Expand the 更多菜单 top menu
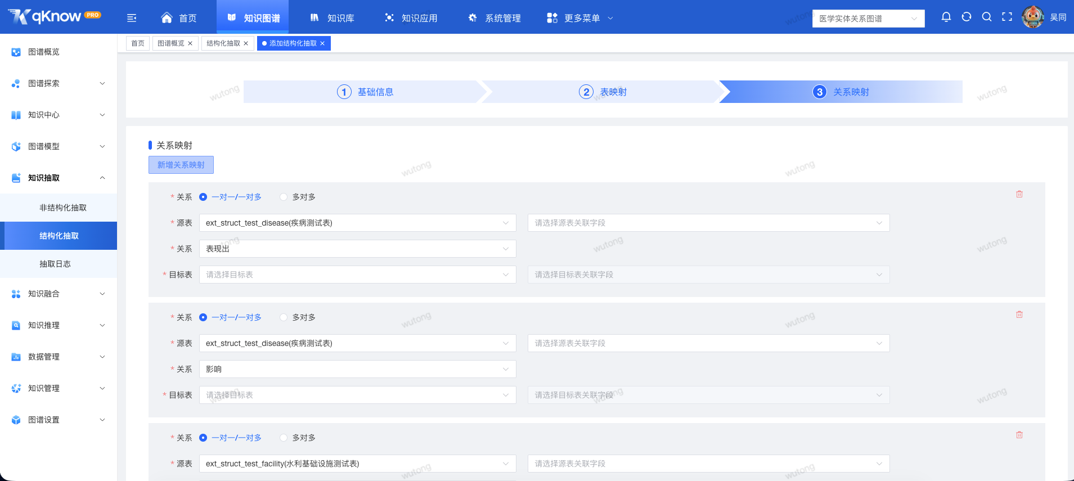 point(579,18)
